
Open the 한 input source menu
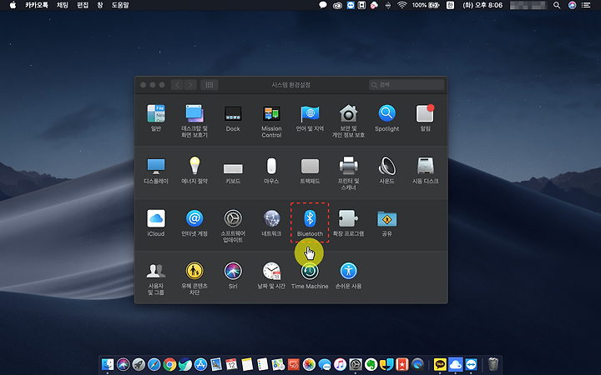(x=451, y=5)
